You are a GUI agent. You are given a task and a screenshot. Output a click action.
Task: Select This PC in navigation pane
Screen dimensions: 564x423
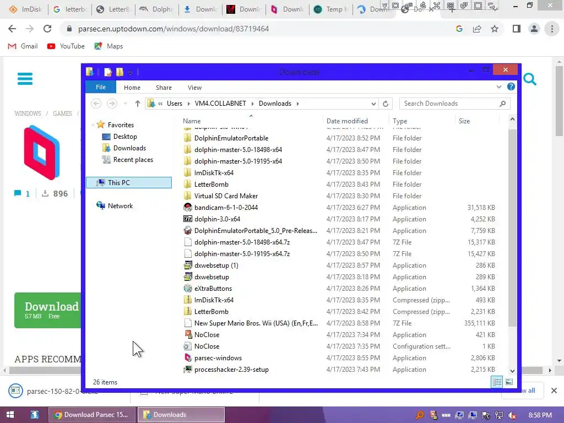click(x=129, y=183)
